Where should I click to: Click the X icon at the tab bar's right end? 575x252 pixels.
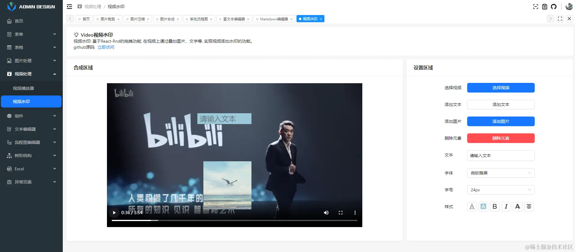(569, 19)
